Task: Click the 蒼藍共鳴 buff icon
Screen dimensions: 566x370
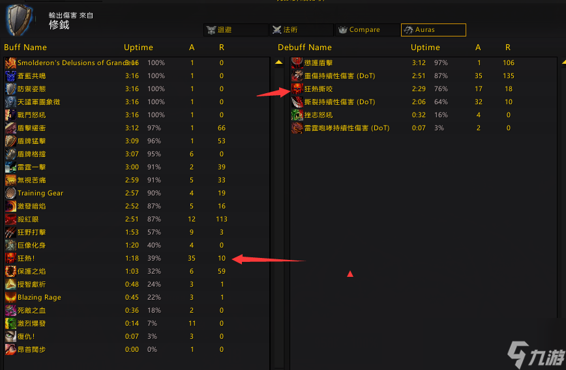Action: (x=10, y=76)
